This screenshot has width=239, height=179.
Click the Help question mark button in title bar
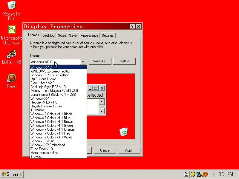click(x=132, y=27)
